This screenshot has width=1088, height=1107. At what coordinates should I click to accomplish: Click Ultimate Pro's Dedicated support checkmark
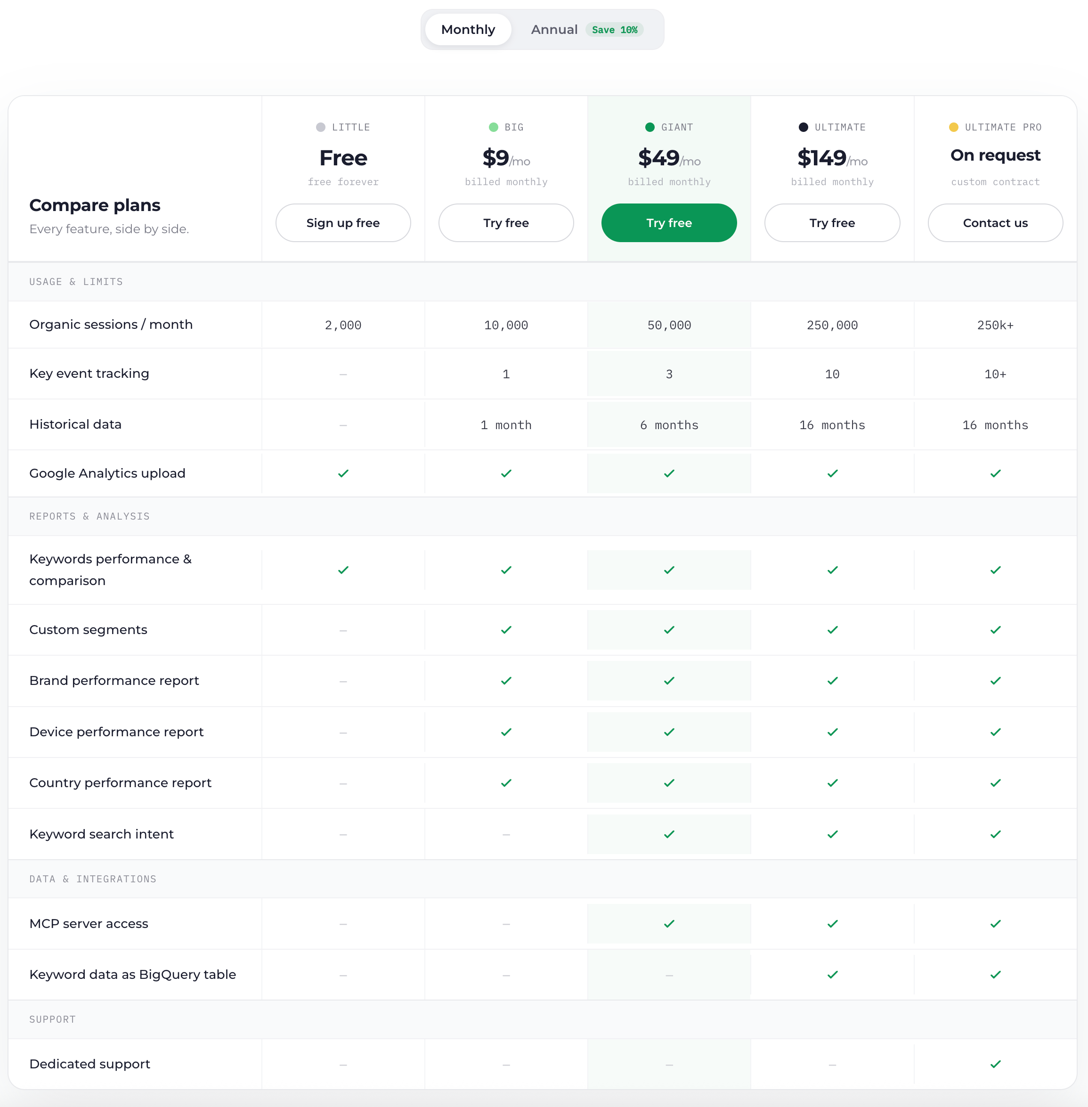(995, 1064)
